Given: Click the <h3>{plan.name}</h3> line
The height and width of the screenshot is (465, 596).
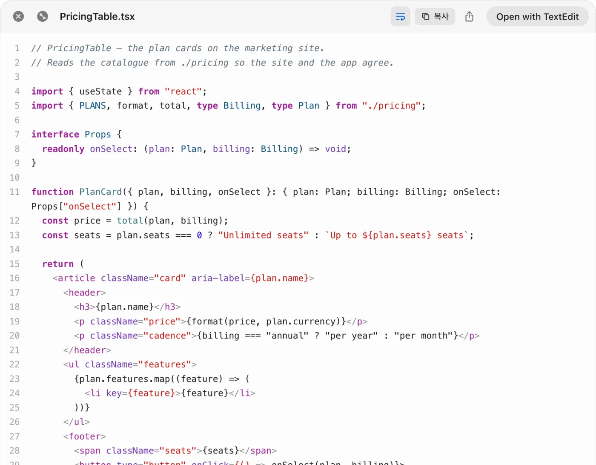Looking at the screenshot, I should [x=127, y=307].
